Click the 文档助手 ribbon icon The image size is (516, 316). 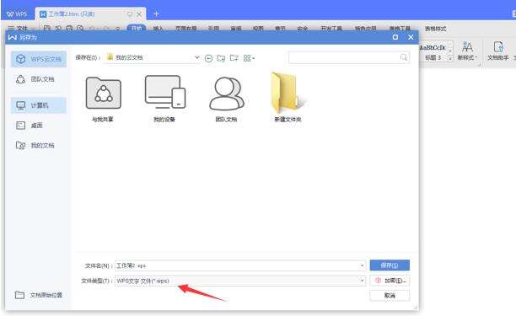(x=497, y=51)
